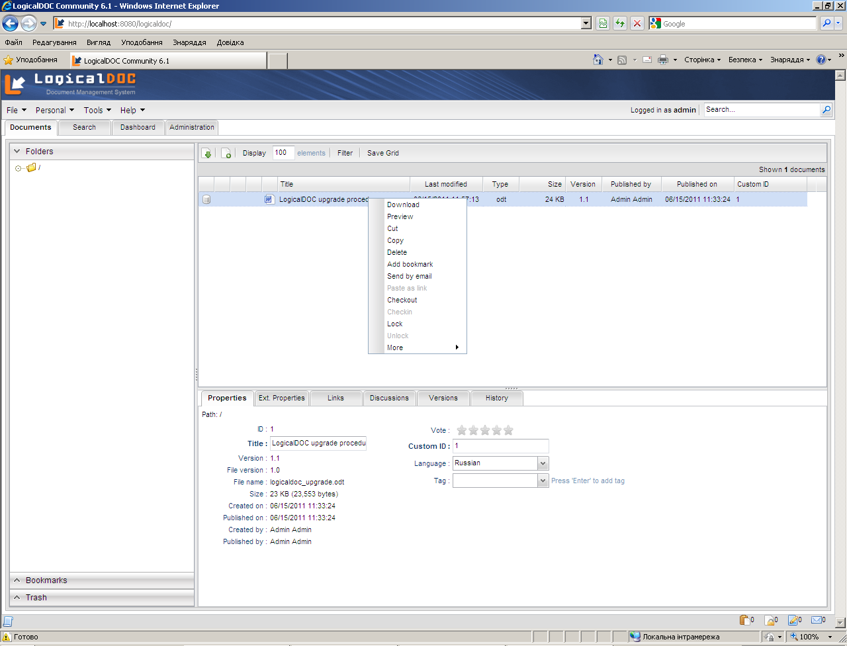Image resolution: width=847 pixels, height=646 pixels.
Task: Rate the document with the third star
Action: coord(485,430)
